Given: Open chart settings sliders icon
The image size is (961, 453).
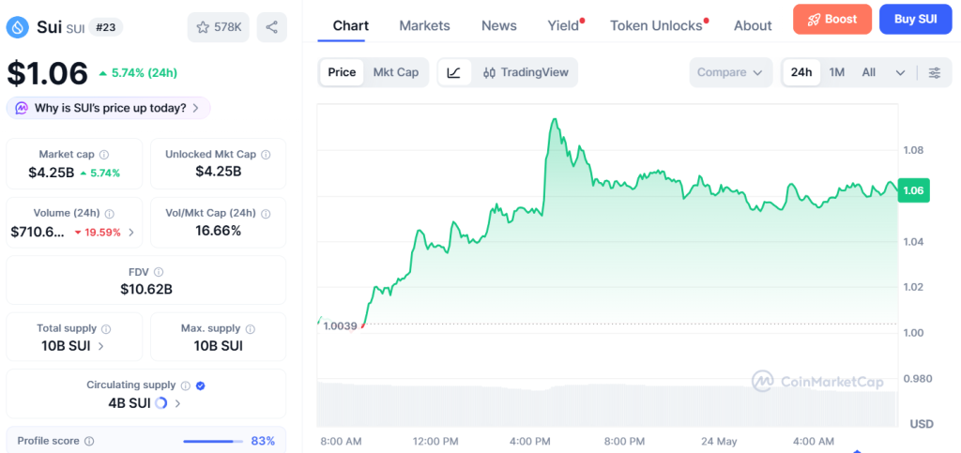Looking at the screenshot, I should tap(935, 72).
